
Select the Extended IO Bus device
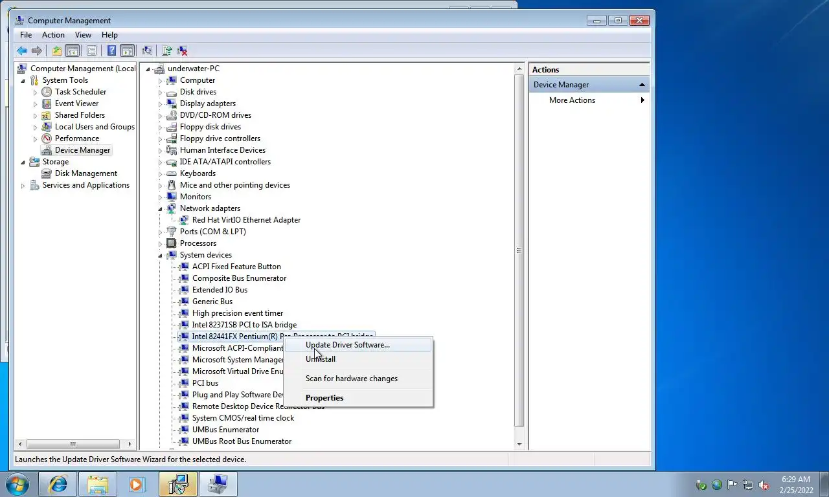pyautogui.click(x=220, y=290)
